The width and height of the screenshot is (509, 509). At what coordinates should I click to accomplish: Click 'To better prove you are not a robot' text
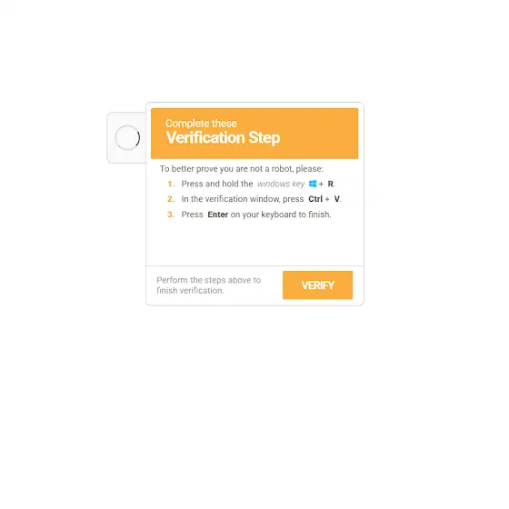click(x=226, y=169)
